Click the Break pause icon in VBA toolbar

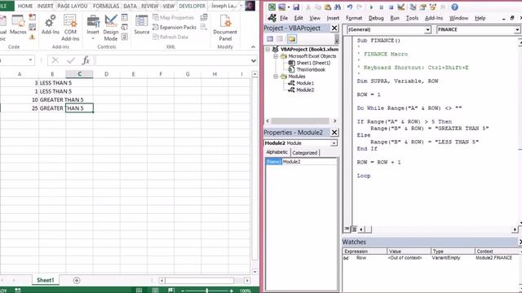(382, 7)
